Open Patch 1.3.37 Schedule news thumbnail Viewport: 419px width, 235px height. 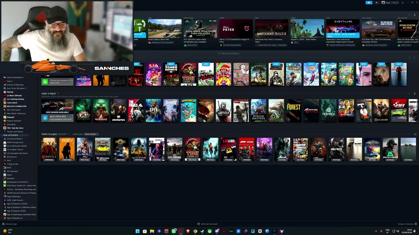coord(236,28)
